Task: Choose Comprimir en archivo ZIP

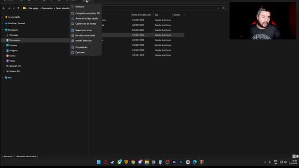Action: click(x=85, y=14)
